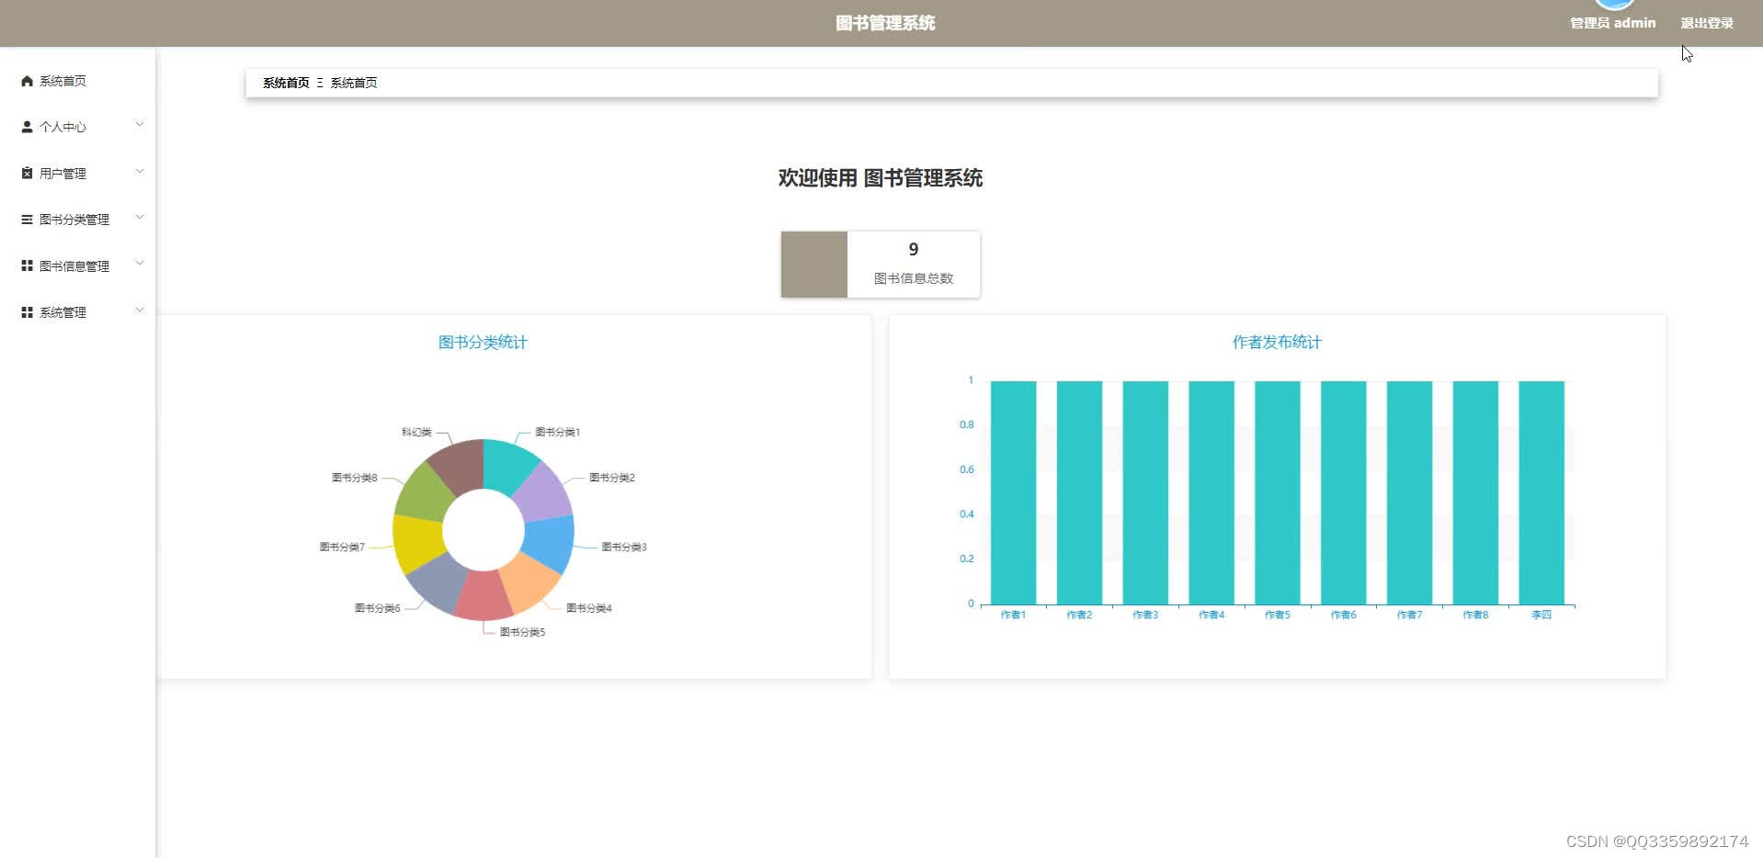Click the 作者发布统计 chart title
The width and height of the screenshot is (1763, 858).
pyautogui.click(x=1277, y=342)
